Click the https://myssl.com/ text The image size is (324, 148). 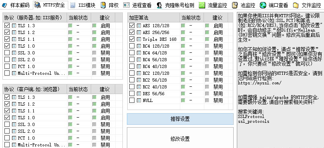[x=259, y=83]
